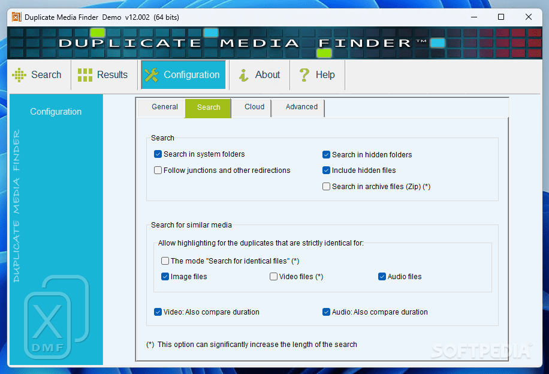This screenshot has height=374, width=549.
Task: Open the Search section in the toolbar
Action: [38, 74]
